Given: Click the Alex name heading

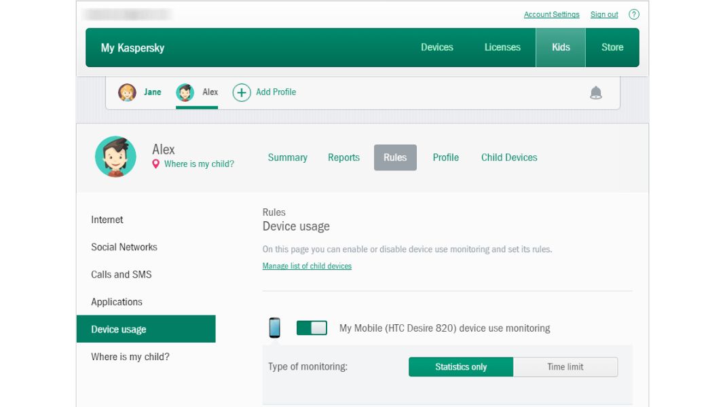Looking at the screenshot, I should pos(164,149).
